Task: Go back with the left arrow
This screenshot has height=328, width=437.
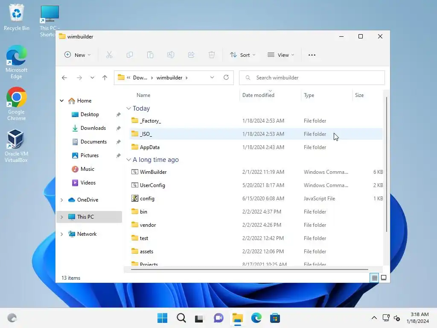Action: pos(64,78)
